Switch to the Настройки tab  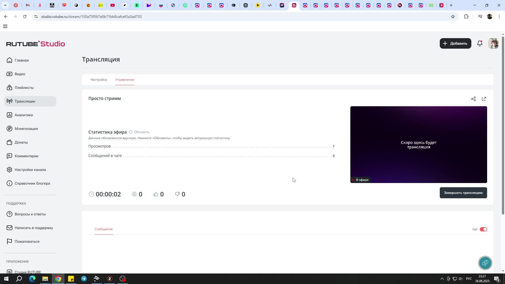click(x=99, y=80)
